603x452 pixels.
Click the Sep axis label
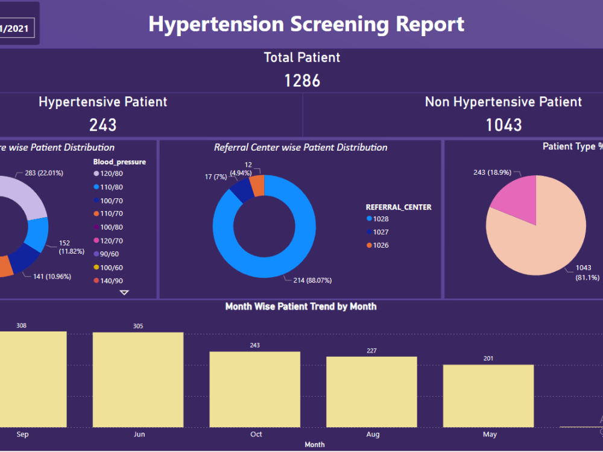coord(22,434)
